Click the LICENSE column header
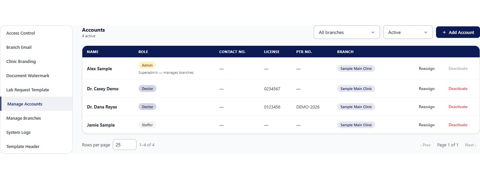Viewport: 480px width, 179px height. pos(272,52)
